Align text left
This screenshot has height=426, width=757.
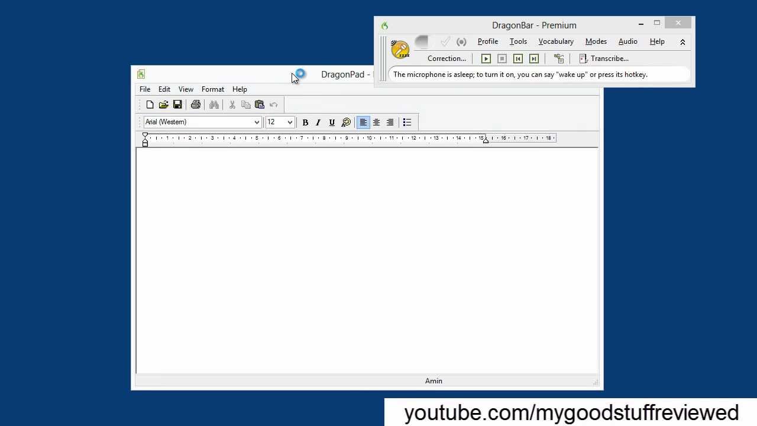pyautogui.click(x=363, y=122)
